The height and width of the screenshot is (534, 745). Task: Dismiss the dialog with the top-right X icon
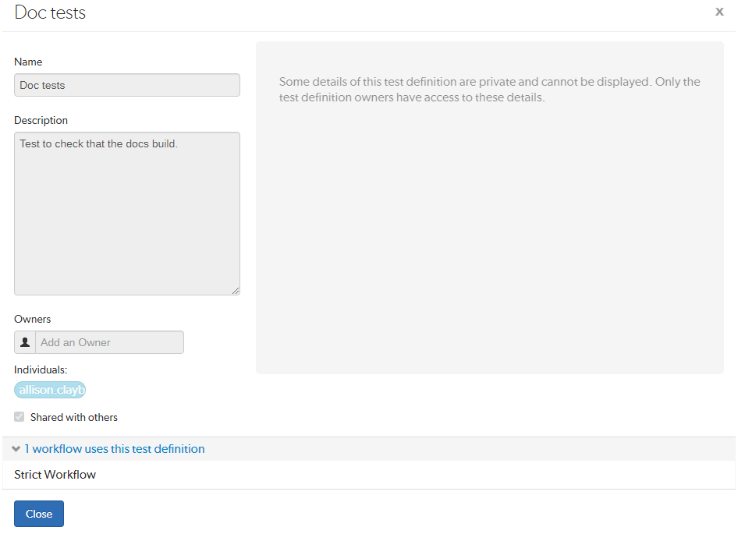(719, 12)
